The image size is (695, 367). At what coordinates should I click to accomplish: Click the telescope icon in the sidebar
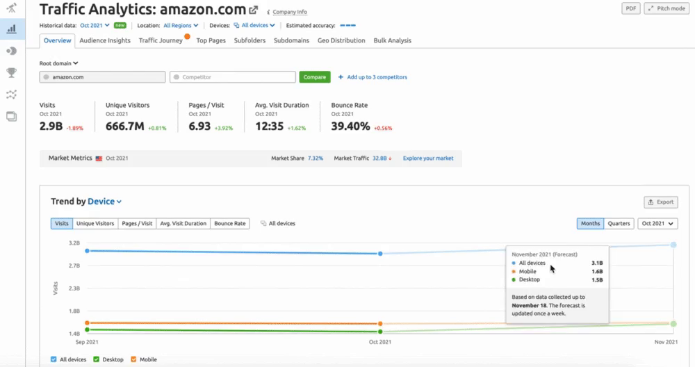point(11,8)
